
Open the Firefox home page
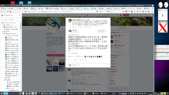tap(11, 11)
